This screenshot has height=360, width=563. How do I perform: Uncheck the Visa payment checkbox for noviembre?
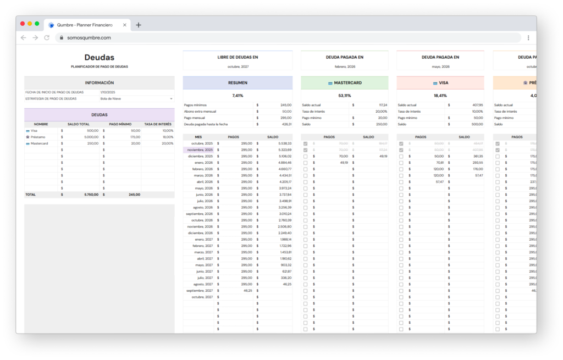click(x=401, y=149)
